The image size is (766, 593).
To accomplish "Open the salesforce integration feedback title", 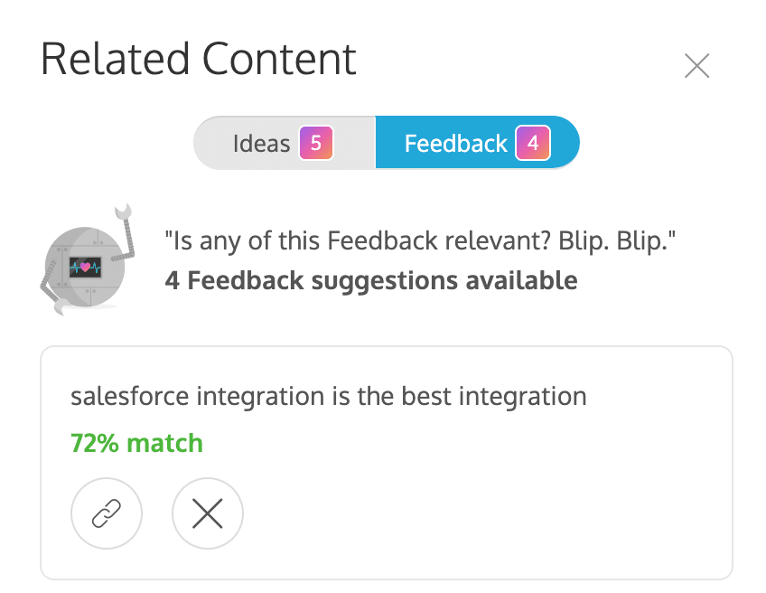I will tap(328, 396).
